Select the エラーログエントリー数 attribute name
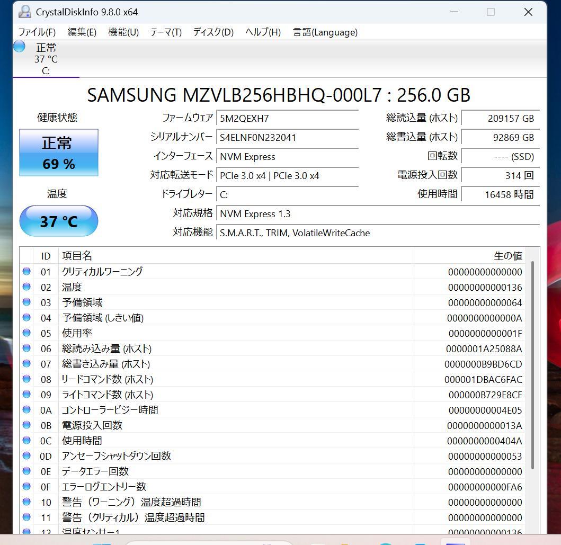 point(104,487)
